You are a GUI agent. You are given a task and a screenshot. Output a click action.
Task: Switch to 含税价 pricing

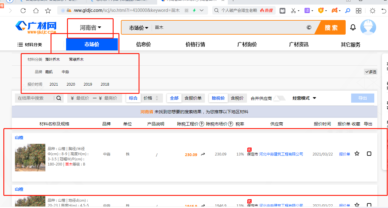click(x=237, y=98)
